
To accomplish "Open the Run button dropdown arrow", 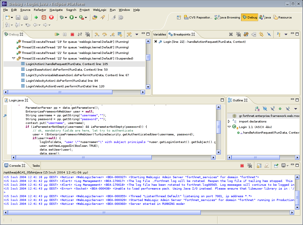I will (x=76, y=18).
